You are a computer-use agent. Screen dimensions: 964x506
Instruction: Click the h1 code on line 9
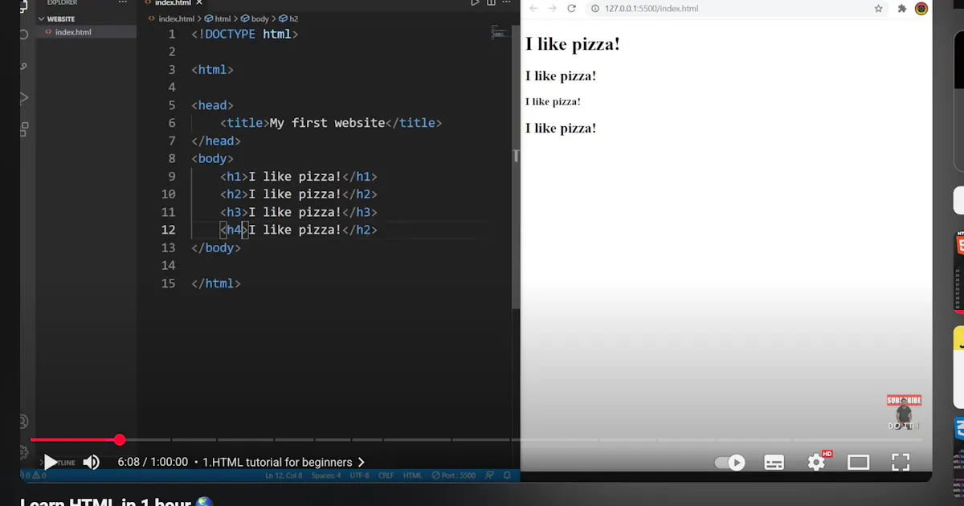click(299, 177)
